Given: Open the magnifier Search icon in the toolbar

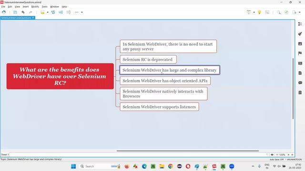Looking at the screenshot, I should [x=279, y=12].
